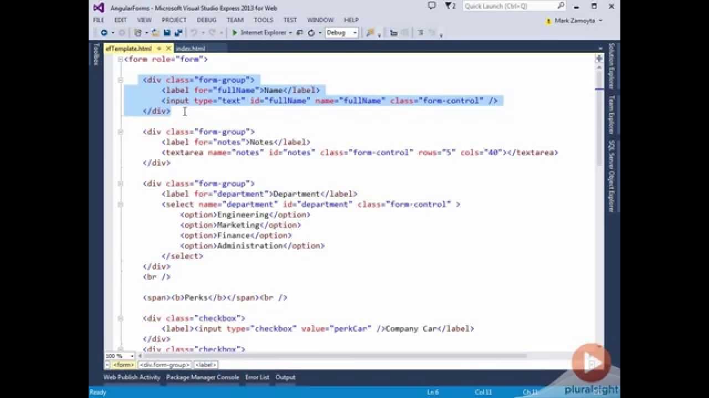Open the SQL Server Object Explorer side tab
This screenshot has width=709, height=398.
click(x=612, y=176)
